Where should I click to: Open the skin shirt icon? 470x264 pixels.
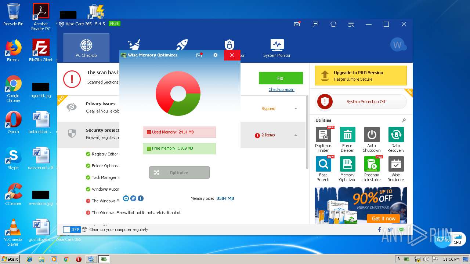[x=333, y=24]
